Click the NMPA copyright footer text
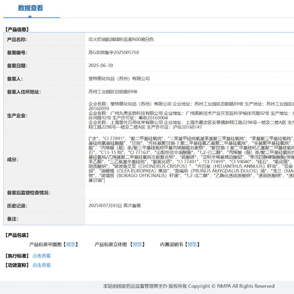This screenshot has height=294, width=294. coord(189,286)
